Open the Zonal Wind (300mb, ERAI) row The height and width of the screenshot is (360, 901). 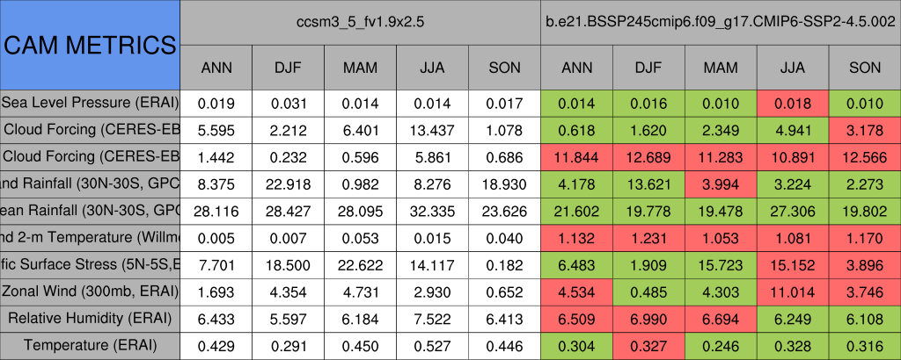pos(90,291)
